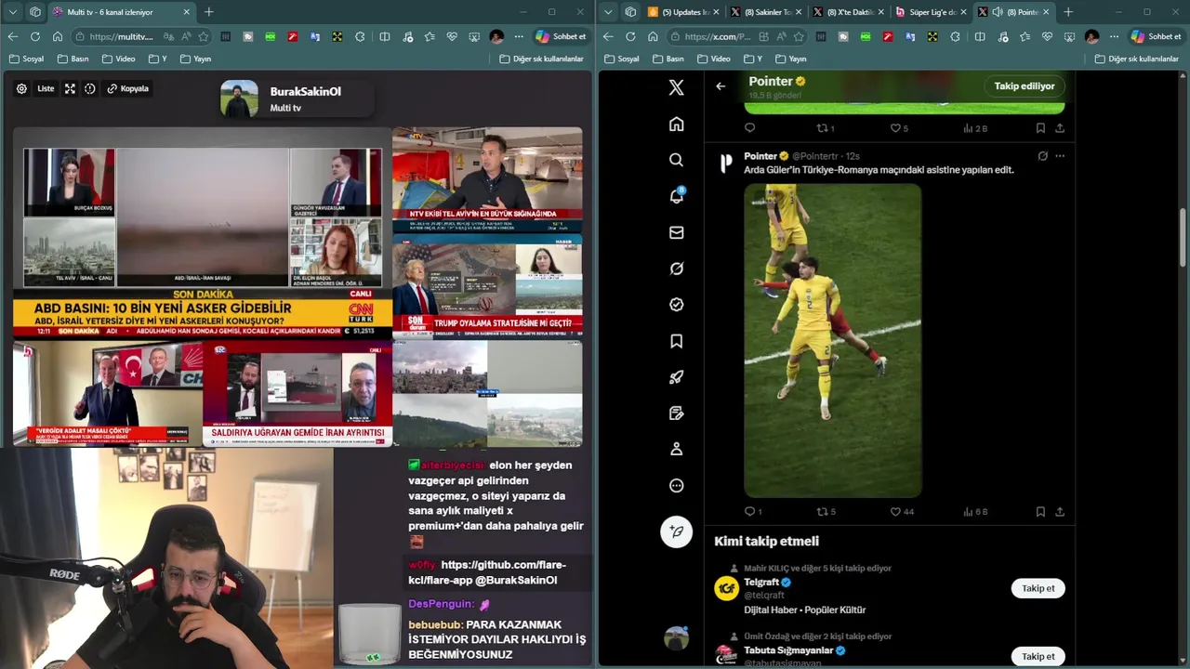Click the dashed clock icon in Multi tv toolbar
Image resolution: width=1190 pixels, height=669 pixels.
90,88
